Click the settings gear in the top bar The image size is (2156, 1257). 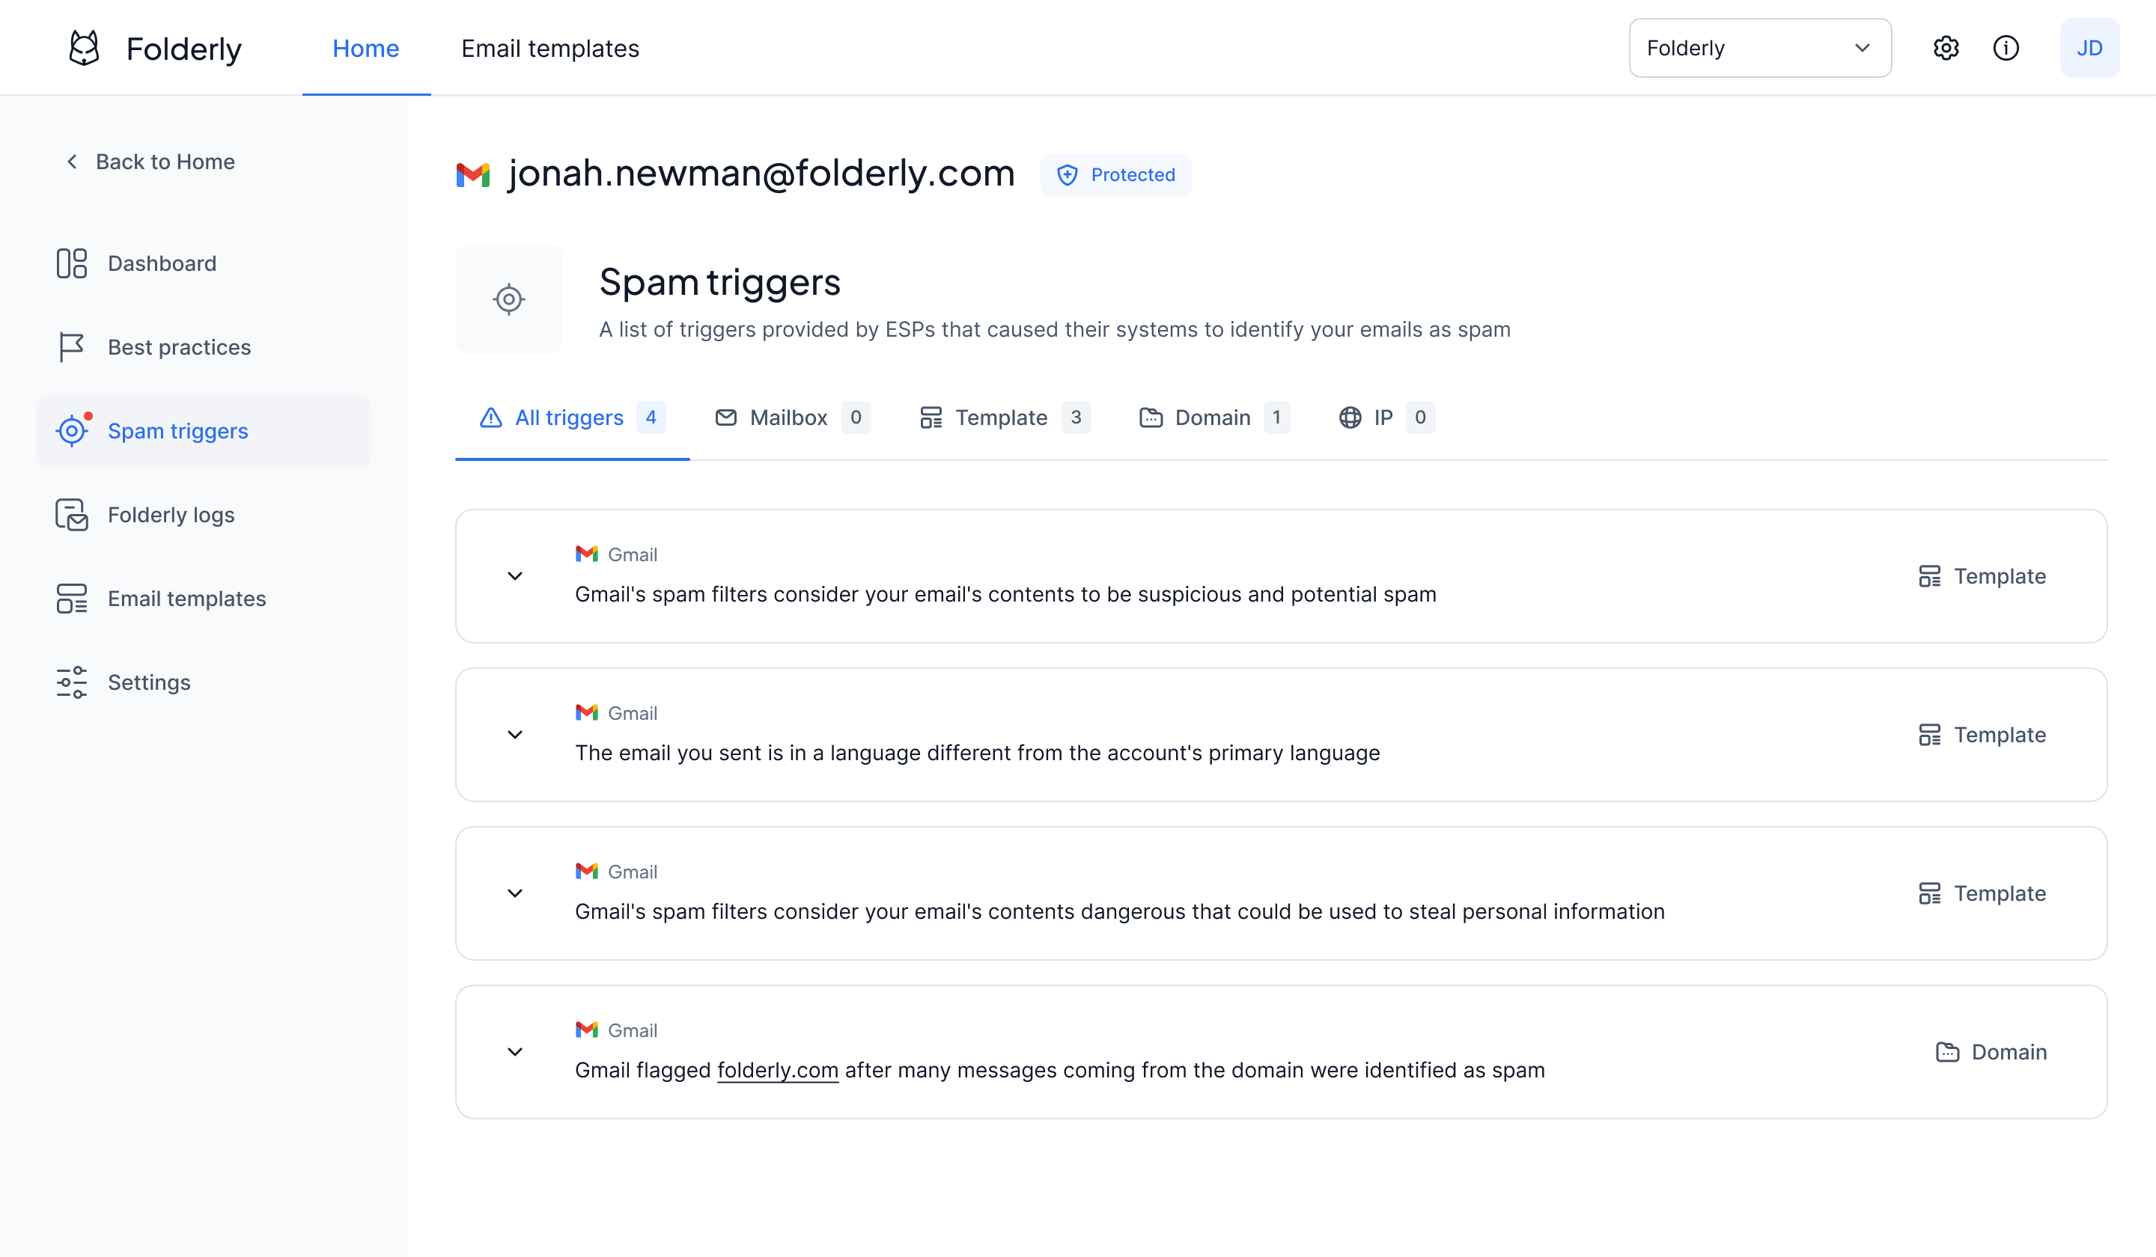(1946, 48)
